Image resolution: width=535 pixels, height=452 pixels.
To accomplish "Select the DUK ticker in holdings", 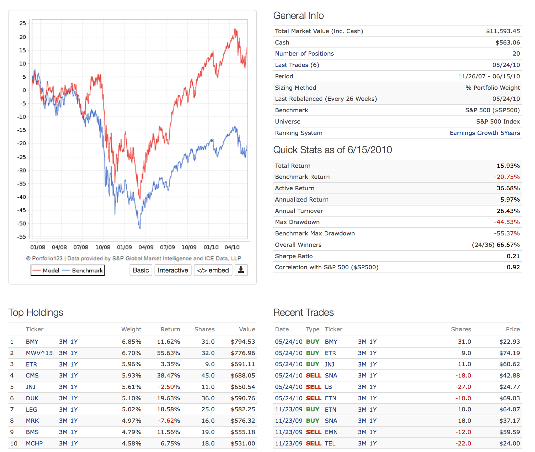I will tap(32, 398).
